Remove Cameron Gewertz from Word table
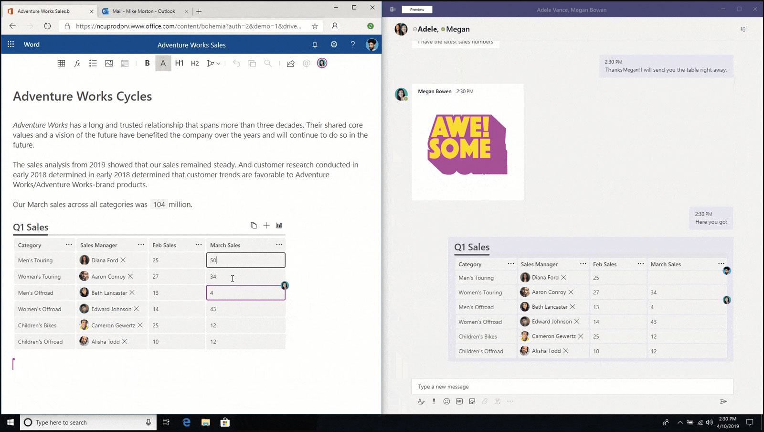This screenshot has height=432, width=764. pos(140,325)
